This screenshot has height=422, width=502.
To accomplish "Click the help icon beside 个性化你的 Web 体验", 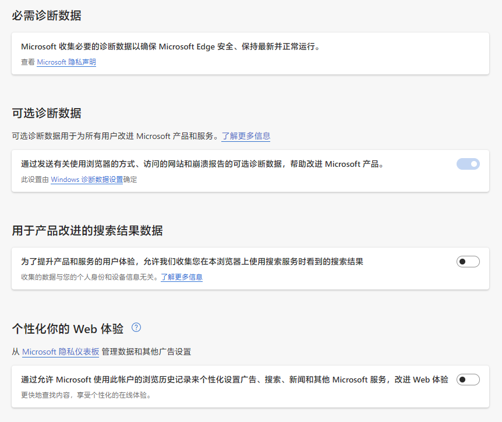I will tap(136, 327).
